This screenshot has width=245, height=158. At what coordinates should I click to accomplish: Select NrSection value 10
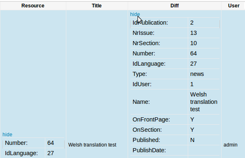(x=194, y=43)
